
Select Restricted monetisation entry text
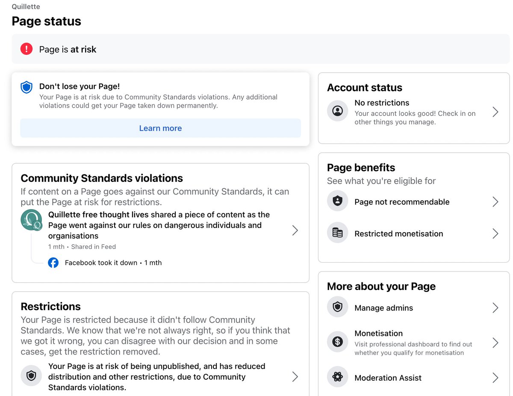[399, 233]
